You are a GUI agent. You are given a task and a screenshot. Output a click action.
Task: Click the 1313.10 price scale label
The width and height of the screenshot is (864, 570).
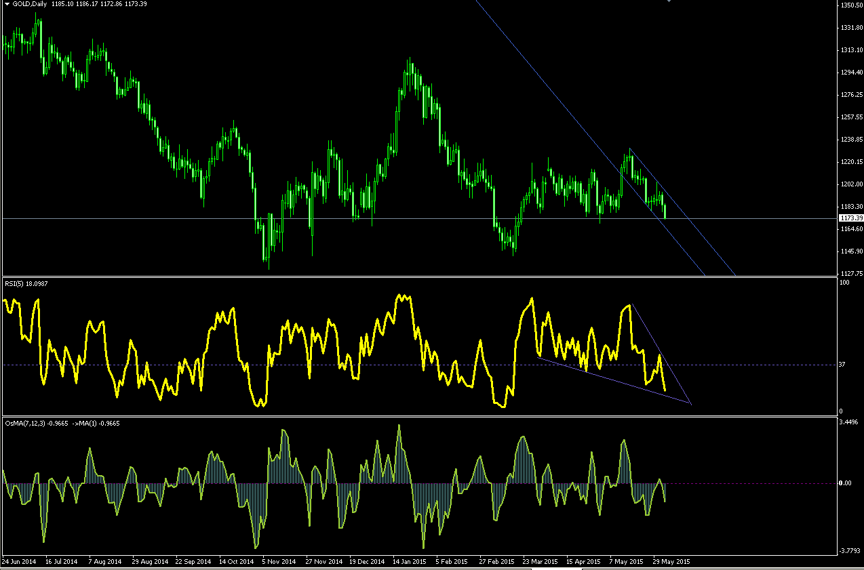coord(851,50)
